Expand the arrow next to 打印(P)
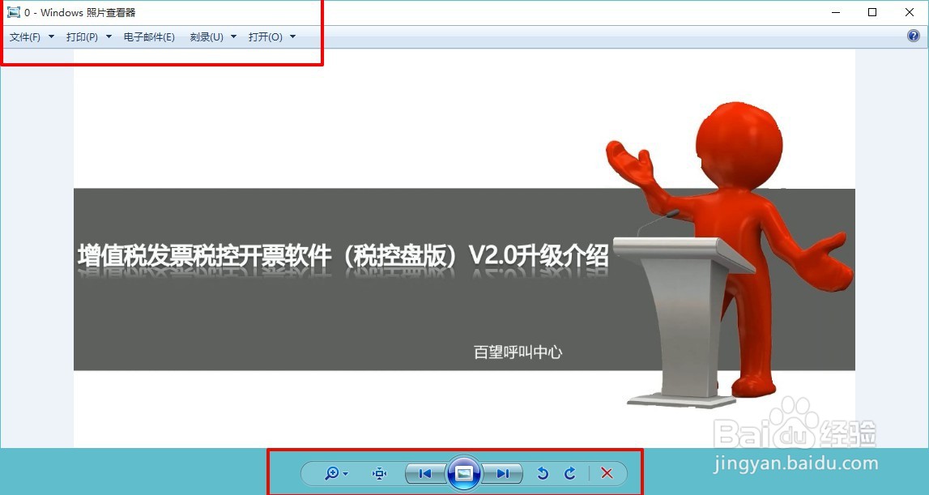 tap(109, 36)
